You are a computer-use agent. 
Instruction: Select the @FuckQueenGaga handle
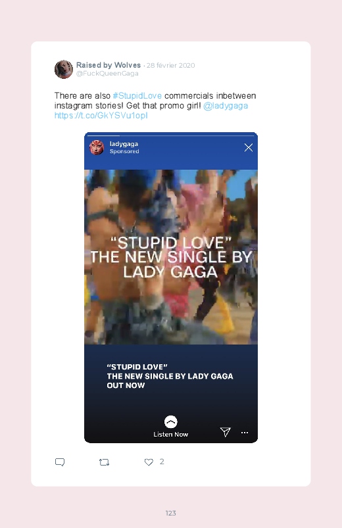coord(107,74)
